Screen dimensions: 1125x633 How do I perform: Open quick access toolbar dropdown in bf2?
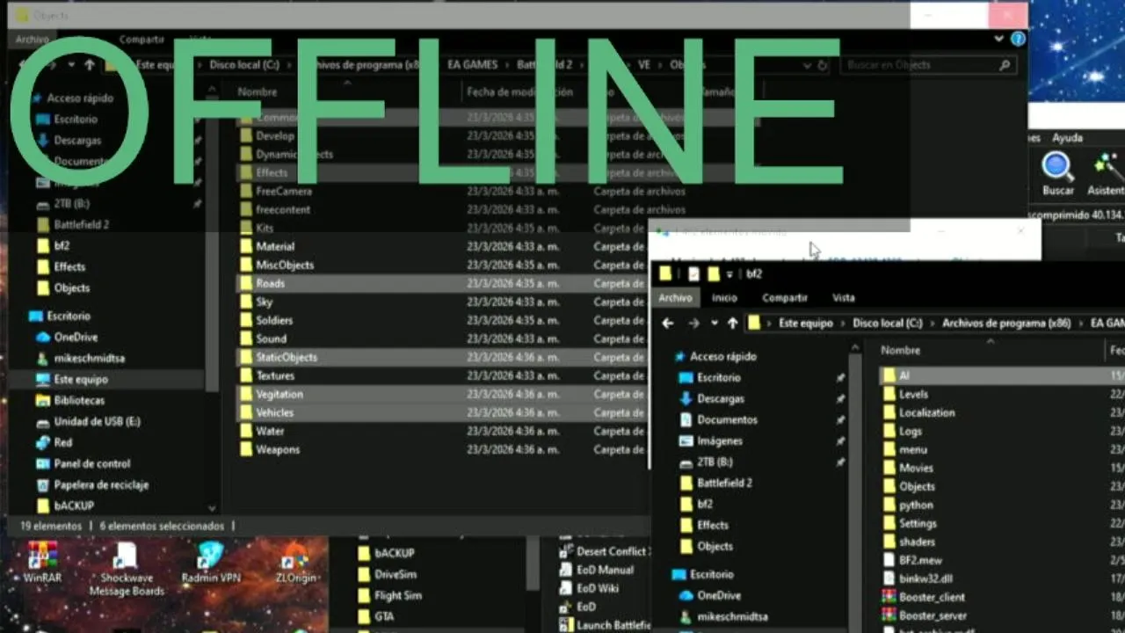729,274
